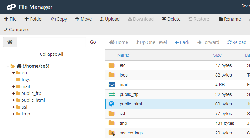Click the public_ftp transfer arrows icon
This screenshot has width=250, height=140.
click(112, 95)
